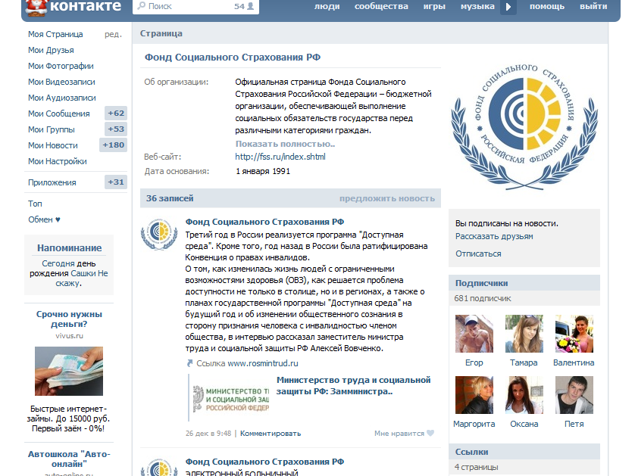The image size is (635, 476).
Task: Click the money banknotes ad image
Action: [69, 371]
